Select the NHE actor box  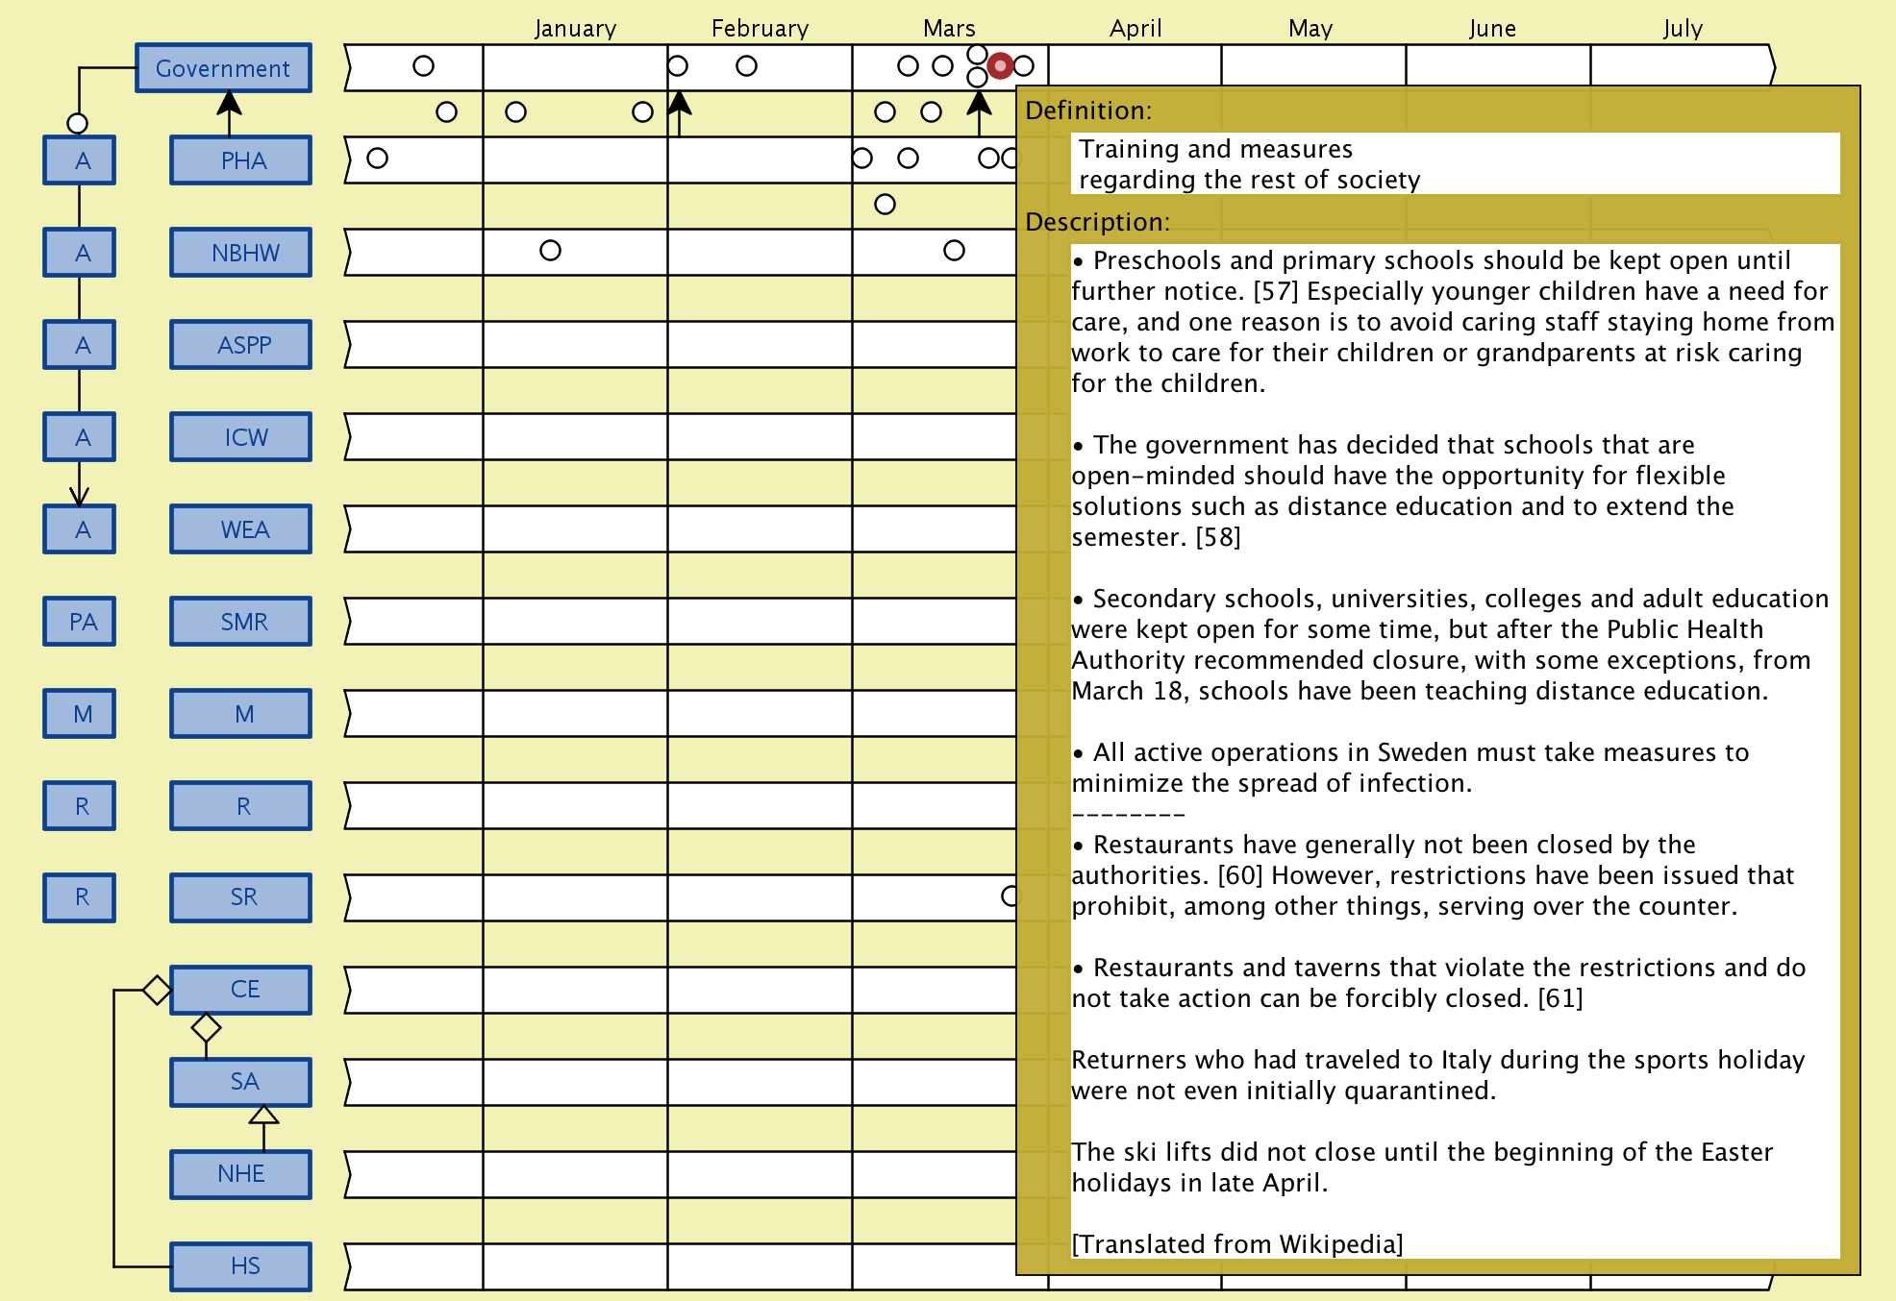tap(241, 1174)
